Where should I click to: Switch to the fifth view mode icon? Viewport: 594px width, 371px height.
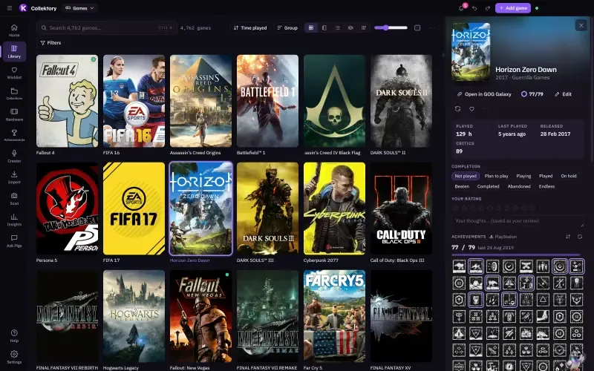click(364, 27)
